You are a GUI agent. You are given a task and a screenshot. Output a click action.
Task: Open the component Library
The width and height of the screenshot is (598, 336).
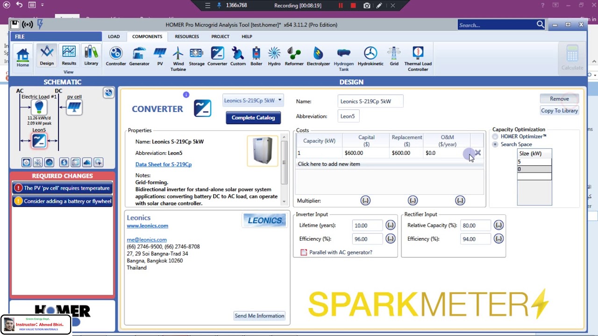point(91,56)
